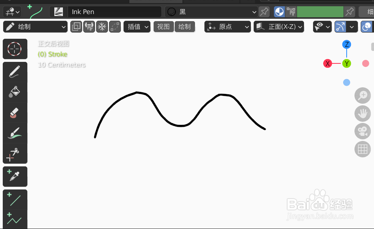Screen dimensions: 374x229
Task: Switch orthographic perspective grid button
Action: [363, 149]
